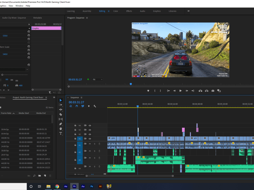Toggle insert sequences as nests icon
Screen dimensions: 254x190
point(71,106)
